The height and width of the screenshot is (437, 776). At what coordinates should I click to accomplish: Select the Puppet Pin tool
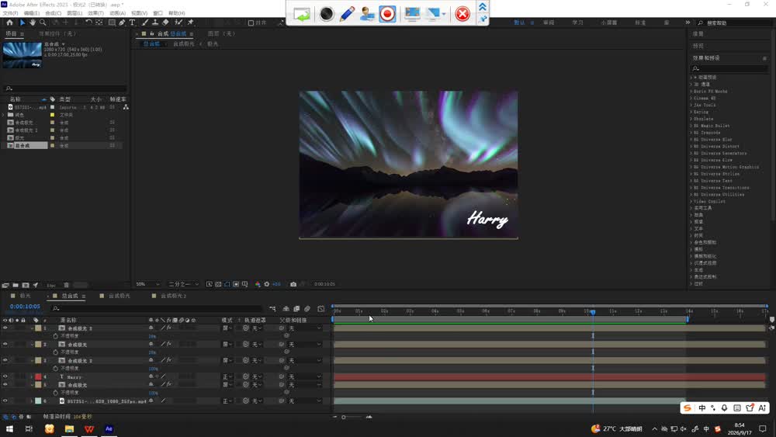191,23
